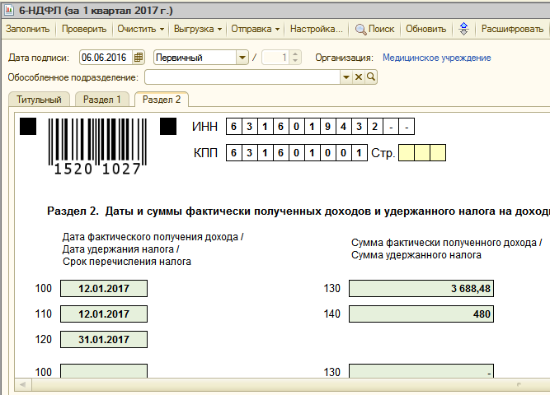The height and width of the screenshot is (395, 550).
Task: Click the Проверить button
Action: click(x=84, y=29)
